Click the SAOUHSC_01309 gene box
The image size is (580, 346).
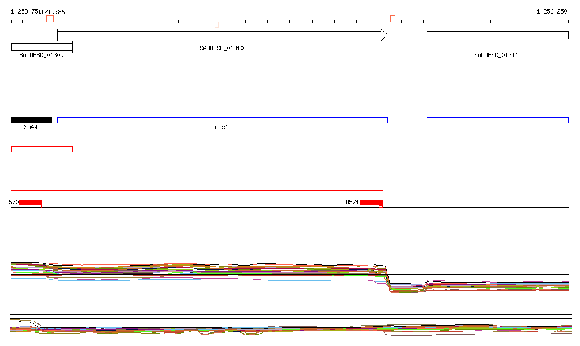42,47
